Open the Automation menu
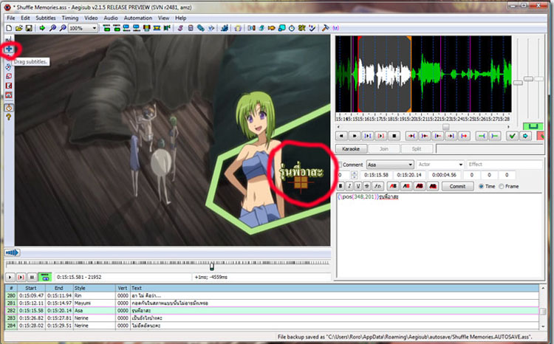 coord(138,17)
